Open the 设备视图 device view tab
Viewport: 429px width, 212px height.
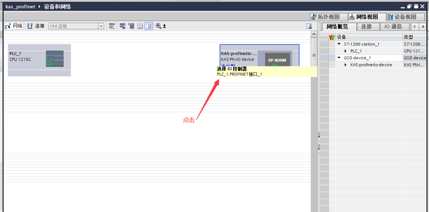click(x=402, y=17)
